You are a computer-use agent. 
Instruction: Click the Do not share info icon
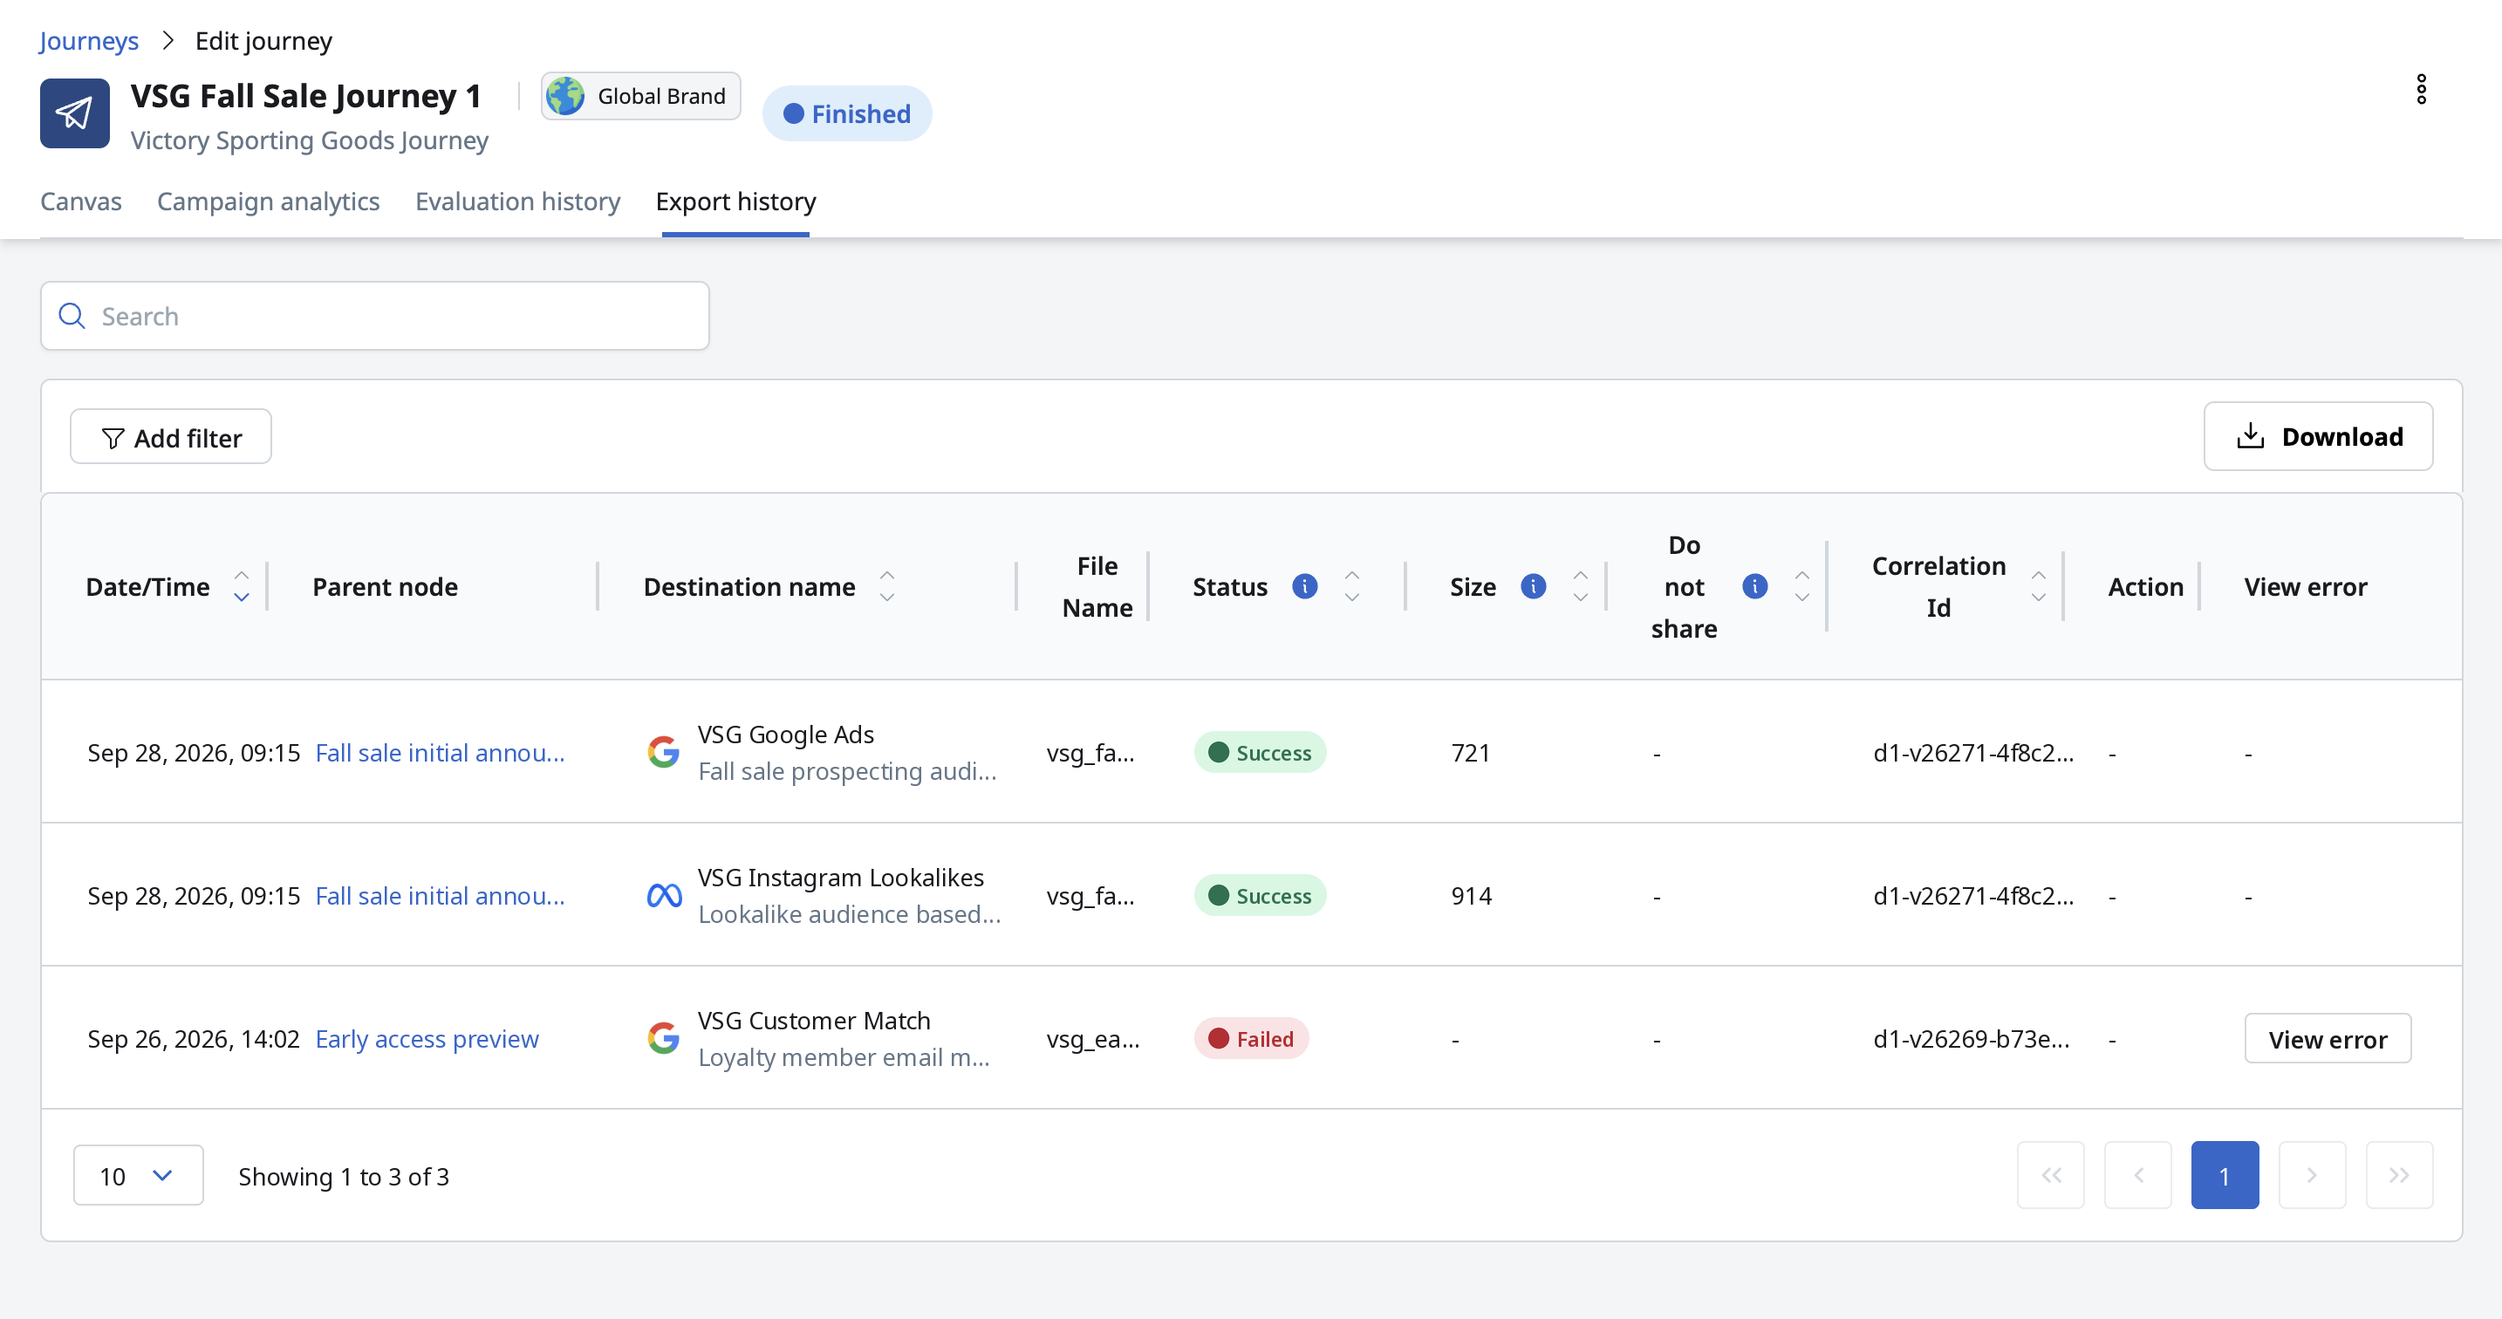(1754, 586)
